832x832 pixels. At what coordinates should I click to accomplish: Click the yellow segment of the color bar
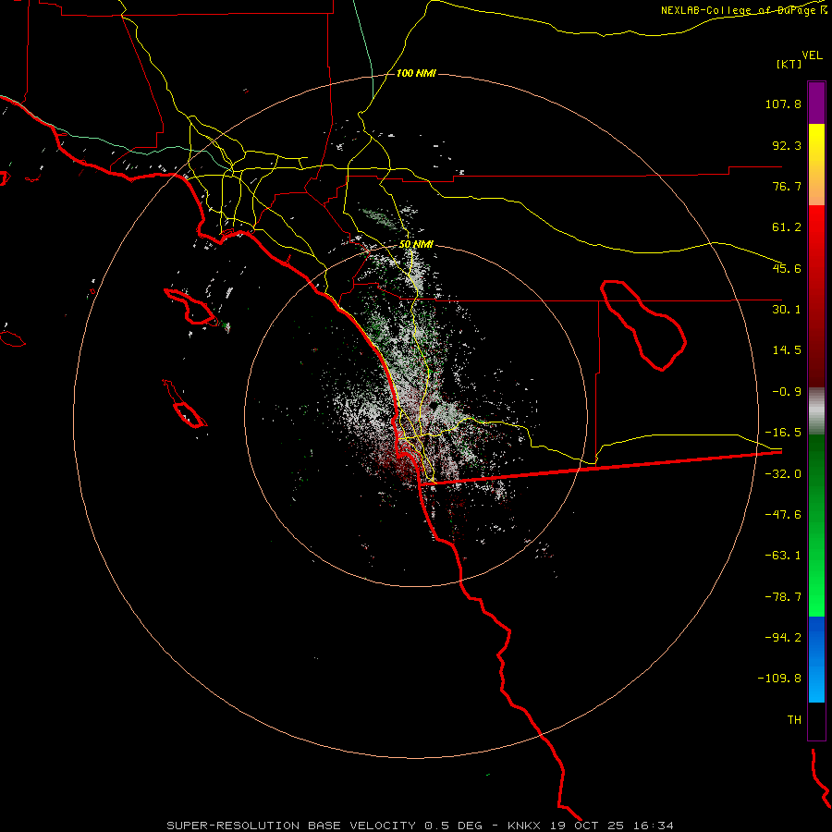816,165
